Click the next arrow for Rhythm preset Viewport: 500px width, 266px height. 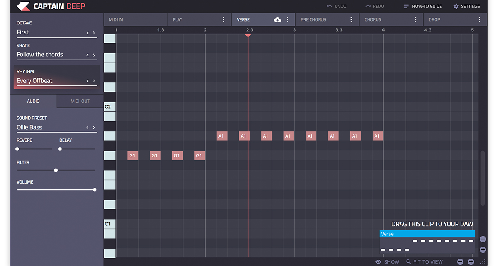point(94,81)
